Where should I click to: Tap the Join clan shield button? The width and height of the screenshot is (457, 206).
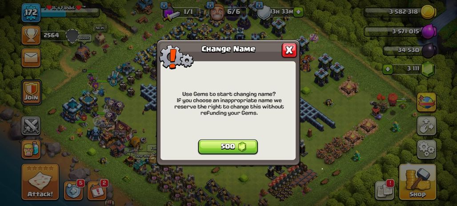coord(31,92)
